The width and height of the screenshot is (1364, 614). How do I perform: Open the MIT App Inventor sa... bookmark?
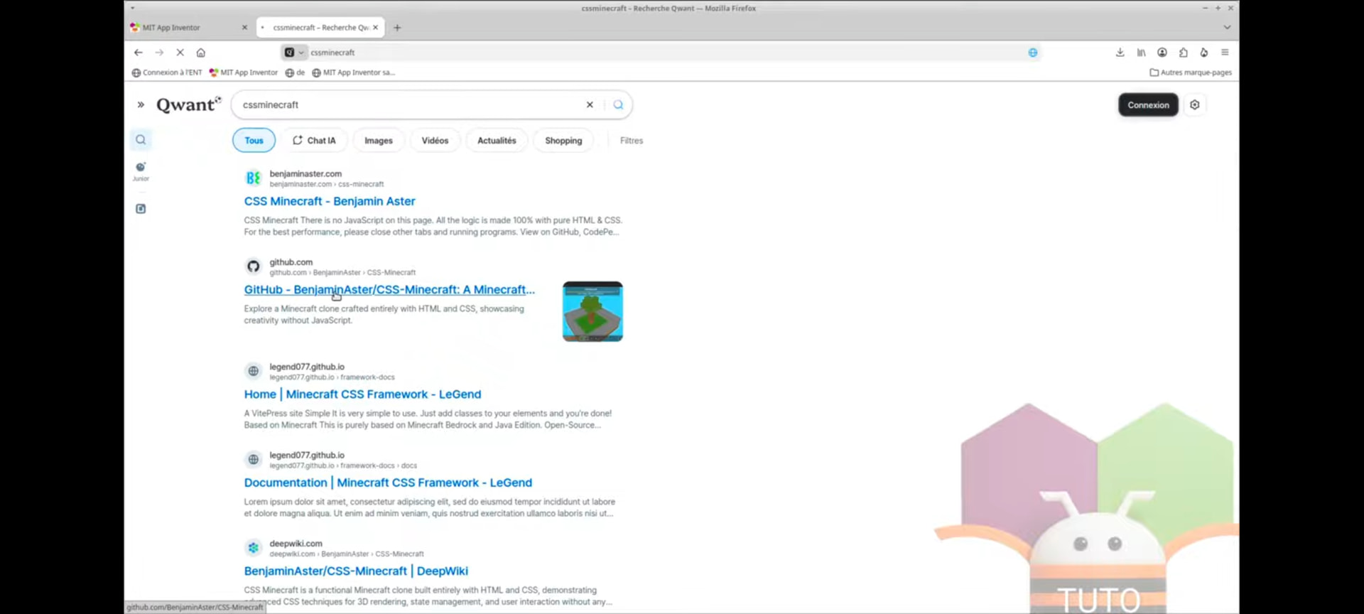[x=354, y=72]
